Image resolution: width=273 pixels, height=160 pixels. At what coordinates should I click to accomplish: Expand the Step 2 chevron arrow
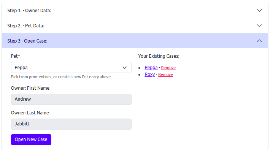[259, 26]
